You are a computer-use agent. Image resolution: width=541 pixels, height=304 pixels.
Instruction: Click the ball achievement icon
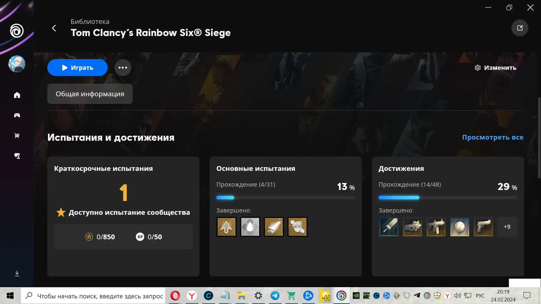click(460, 227)
